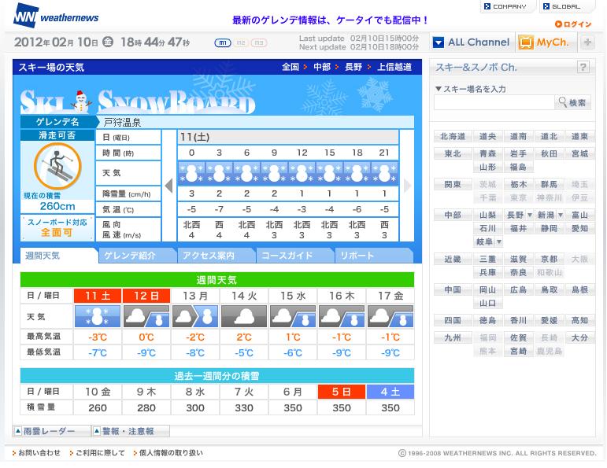Select the m3 size toggle
The height and width of the screenshot is (468, 607).
click(x=258, y=43)
